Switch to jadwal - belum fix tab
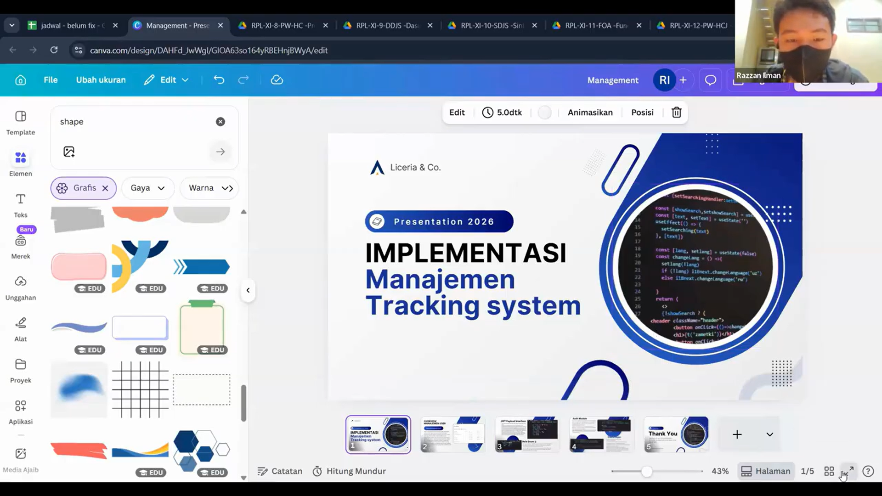The image size is (882, 496). coord(69,26)
